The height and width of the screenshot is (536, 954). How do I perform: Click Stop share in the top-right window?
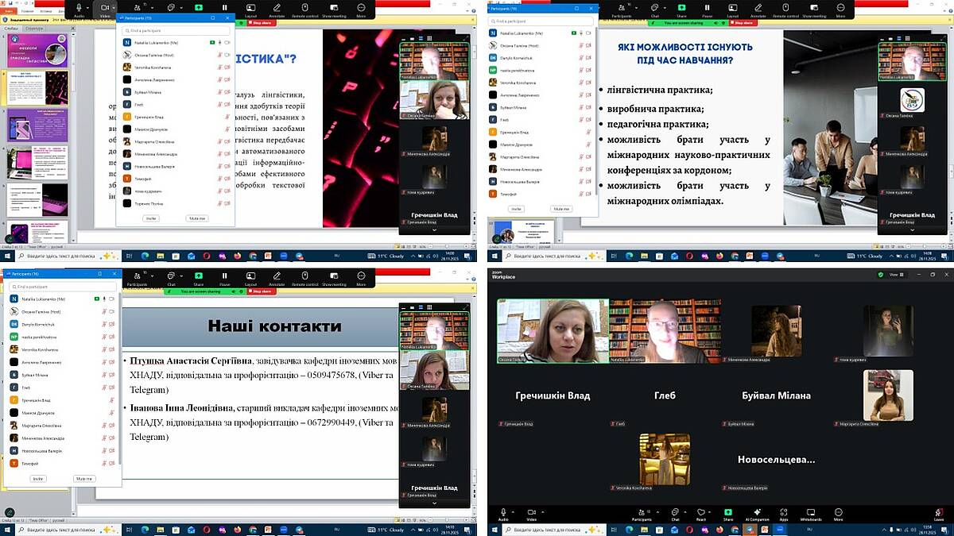742,23
